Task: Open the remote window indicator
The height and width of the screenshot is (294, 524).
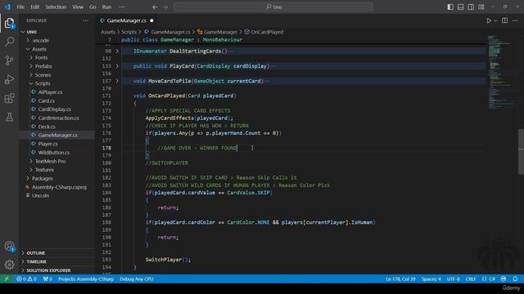Action: point(7,279)
